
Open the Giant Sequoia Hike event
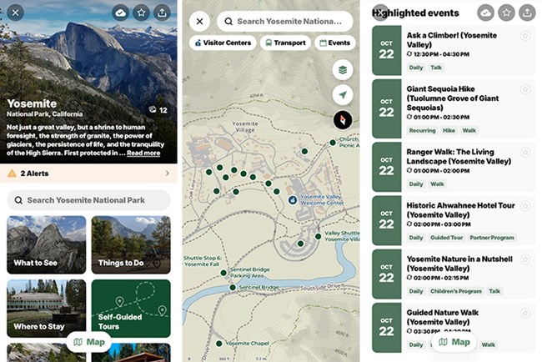[x=454, y=109]
